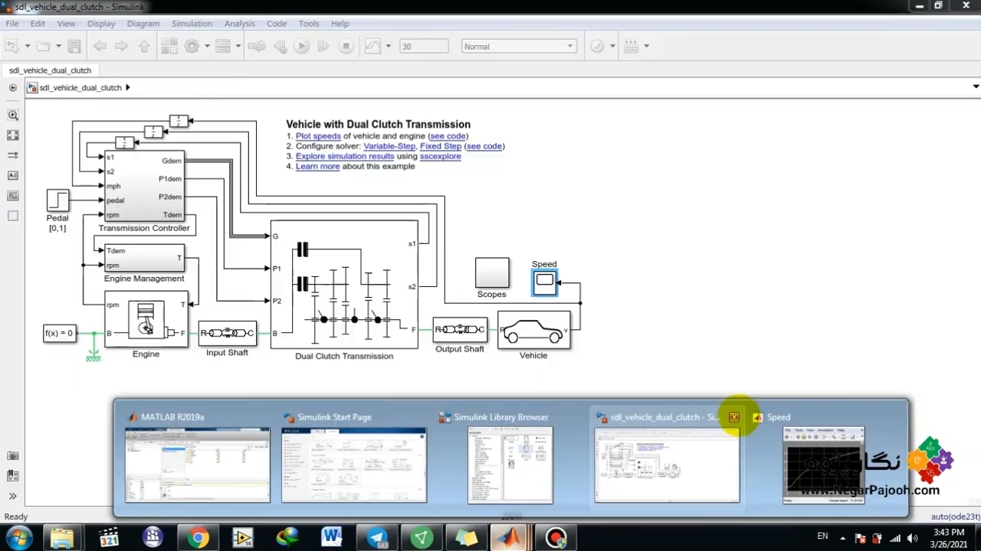This screenshot has height=551, width=981.
Task: Click the Model Configuration gear icon
Action: [192, 47]
